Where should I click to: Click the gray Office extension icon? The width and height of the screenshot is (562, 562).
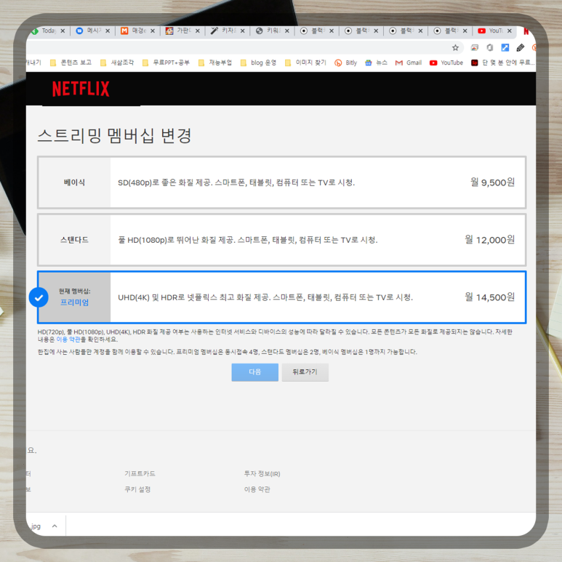click(489, 47)
